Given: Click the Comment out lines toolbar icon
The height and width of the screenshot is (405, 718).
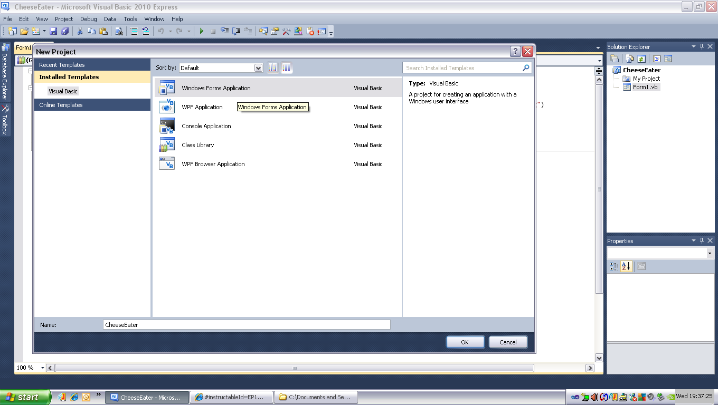Looking at the screenshot, I should tap(134, 32).
